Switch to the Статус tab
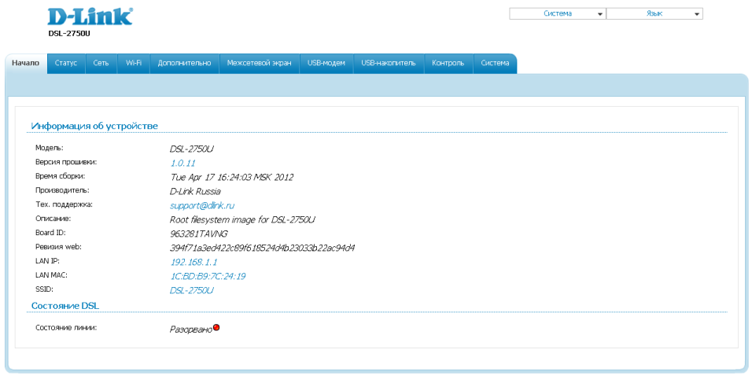The image size is (752, 379). coord(66,63)
